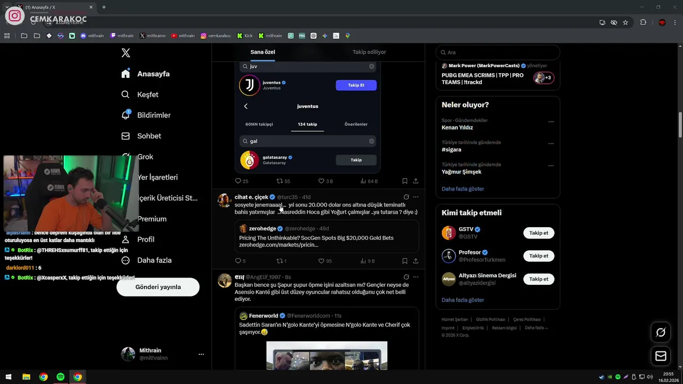Viewport: 683px width, 384px height.
Task: Open the quoted zerohedge post
Action: click(x=327, y=237)
